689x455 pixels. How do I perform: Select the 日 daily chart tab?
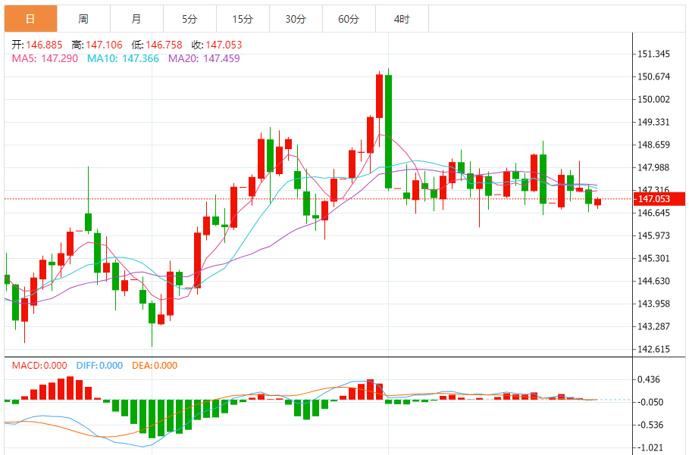click(31, 19)
